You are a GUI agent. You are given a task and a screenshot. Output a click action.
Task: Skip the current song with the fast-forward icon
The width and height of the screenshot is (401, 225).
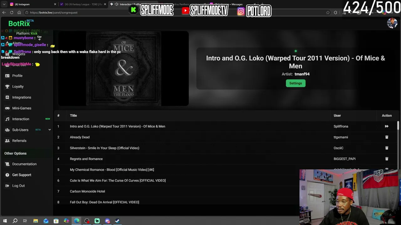coord(387,126)
